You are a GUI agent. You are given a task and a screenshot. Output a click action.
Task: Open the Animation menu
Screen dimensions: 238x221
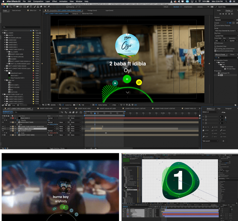coord(63,1)
